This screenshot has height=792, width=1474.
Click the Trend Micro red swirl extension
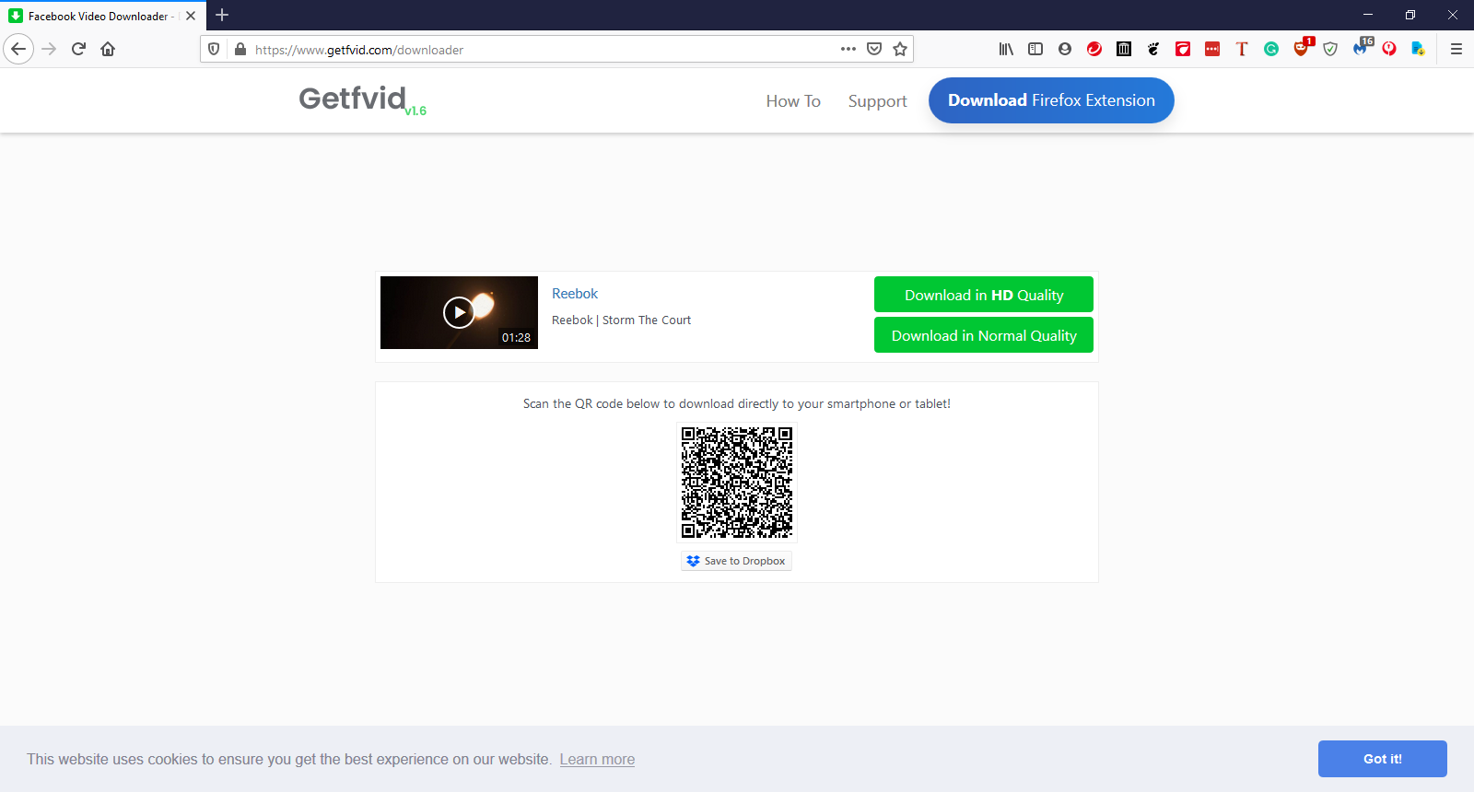pos(1094,49)
